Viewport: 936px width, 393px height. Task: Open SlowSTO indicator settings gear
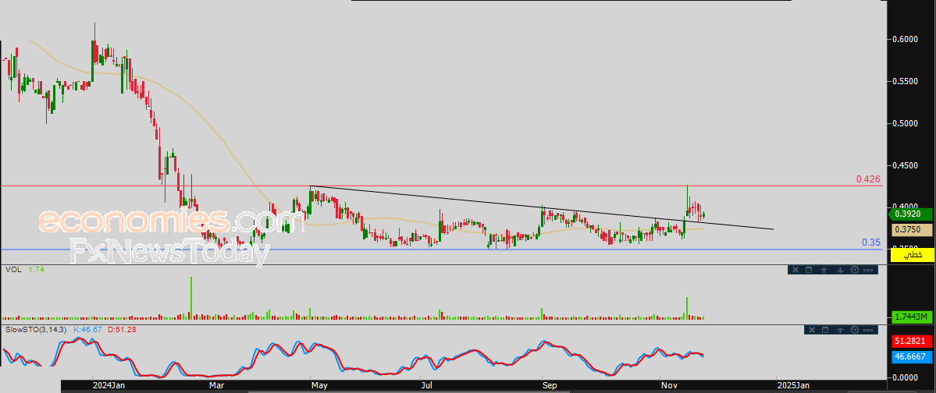[855, 330]
